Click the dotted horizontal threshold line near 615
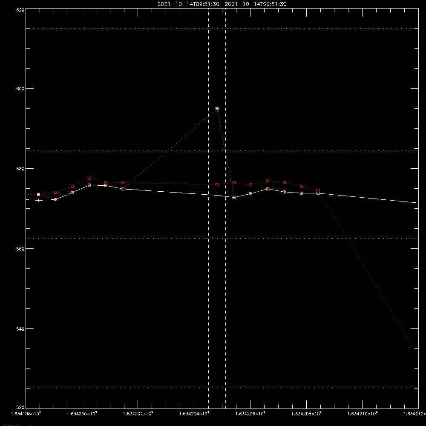426x426 pixels. (x=222, y=28)
